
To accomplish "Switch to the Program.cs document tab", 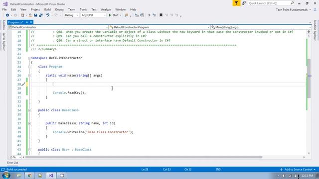I will click(x=15, y=22).
